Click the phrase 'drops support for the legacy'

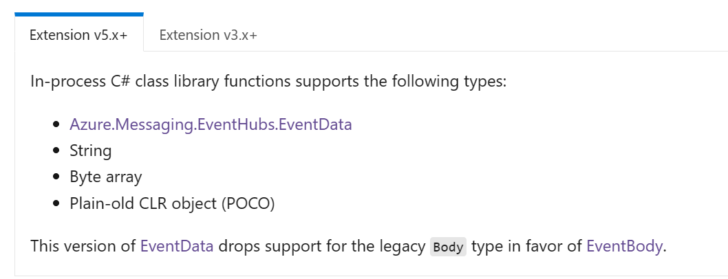click(x=322, y=246)
